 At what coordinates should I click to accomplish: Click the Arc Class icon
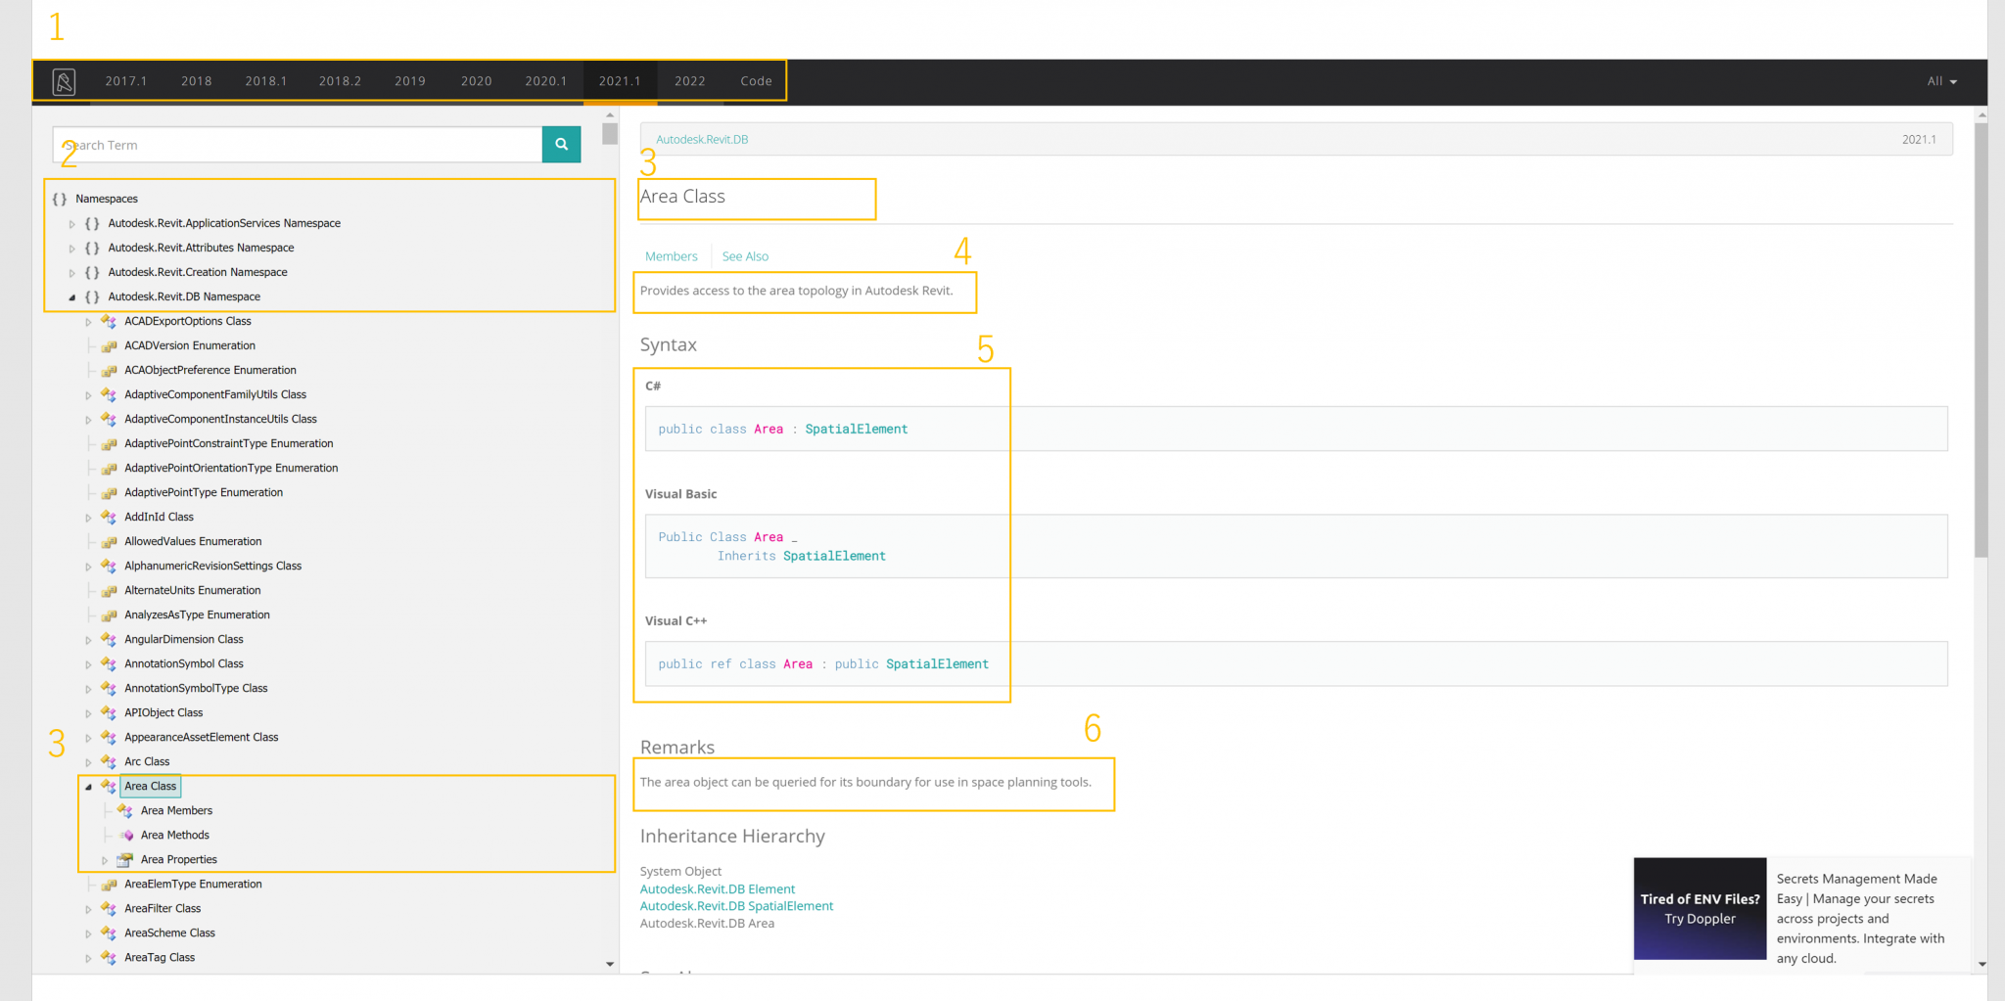pyautogui.click(x=109, y=762)
